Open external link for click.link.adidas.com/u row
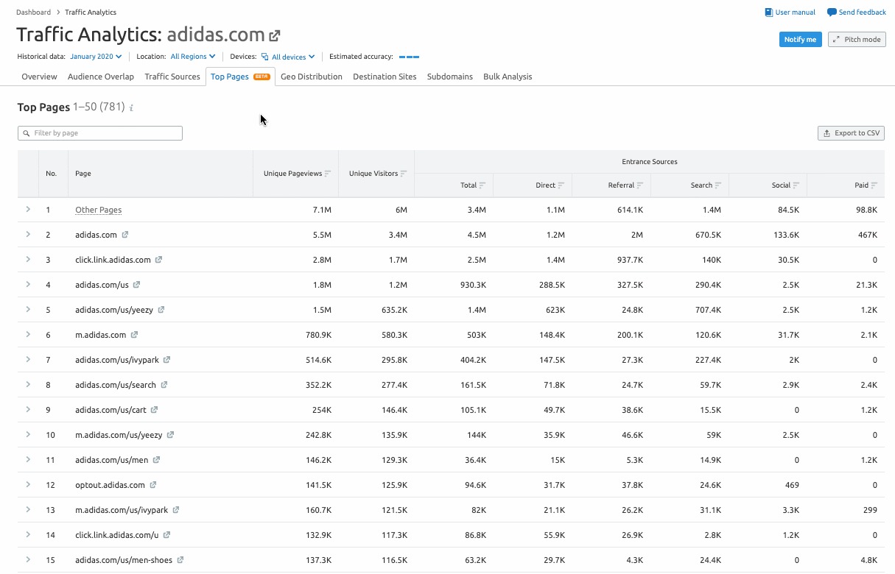This screenshot has width=895, height=574. [167, 535]
